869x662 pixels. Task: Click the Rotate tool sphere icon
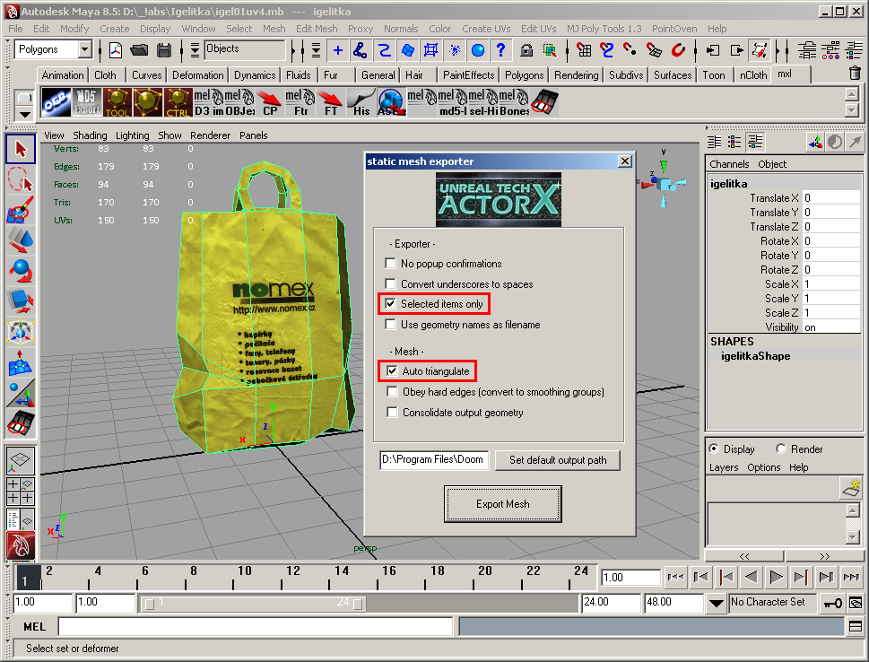tap(21, 271)
